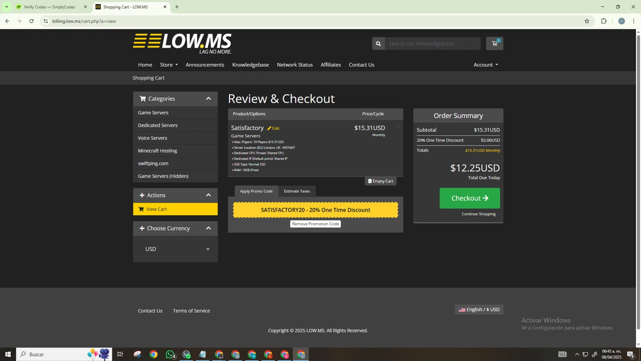Collapse the Choose Currency panel chevron

(x=209, y=228)
